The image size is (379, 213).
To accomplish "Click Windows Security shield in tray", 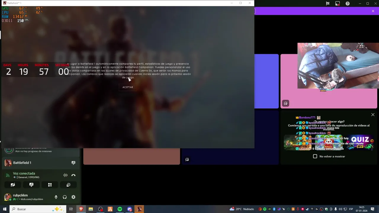I will pyautogui.click(x=326, y=209).
